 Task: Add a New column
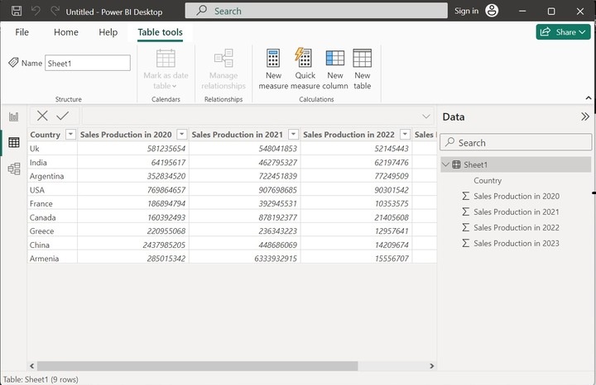335,59
